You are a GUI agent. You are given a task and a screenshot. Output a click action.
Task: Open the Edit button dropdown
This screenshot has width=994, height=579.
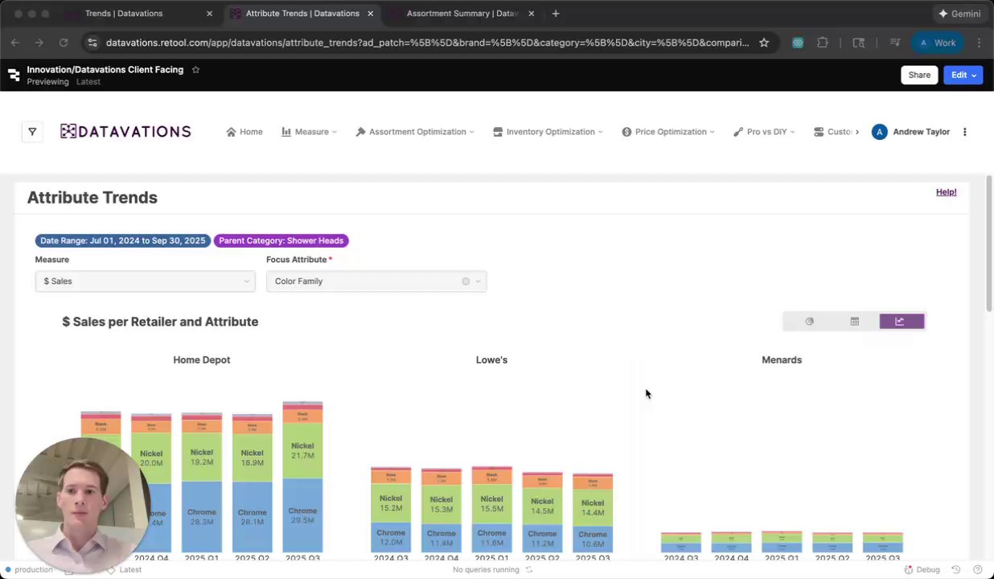click(963, 75)
